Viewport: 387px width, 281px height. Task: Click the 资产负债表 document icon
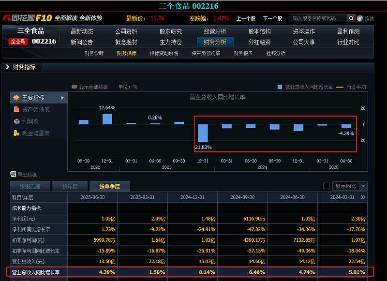point(16,109)
